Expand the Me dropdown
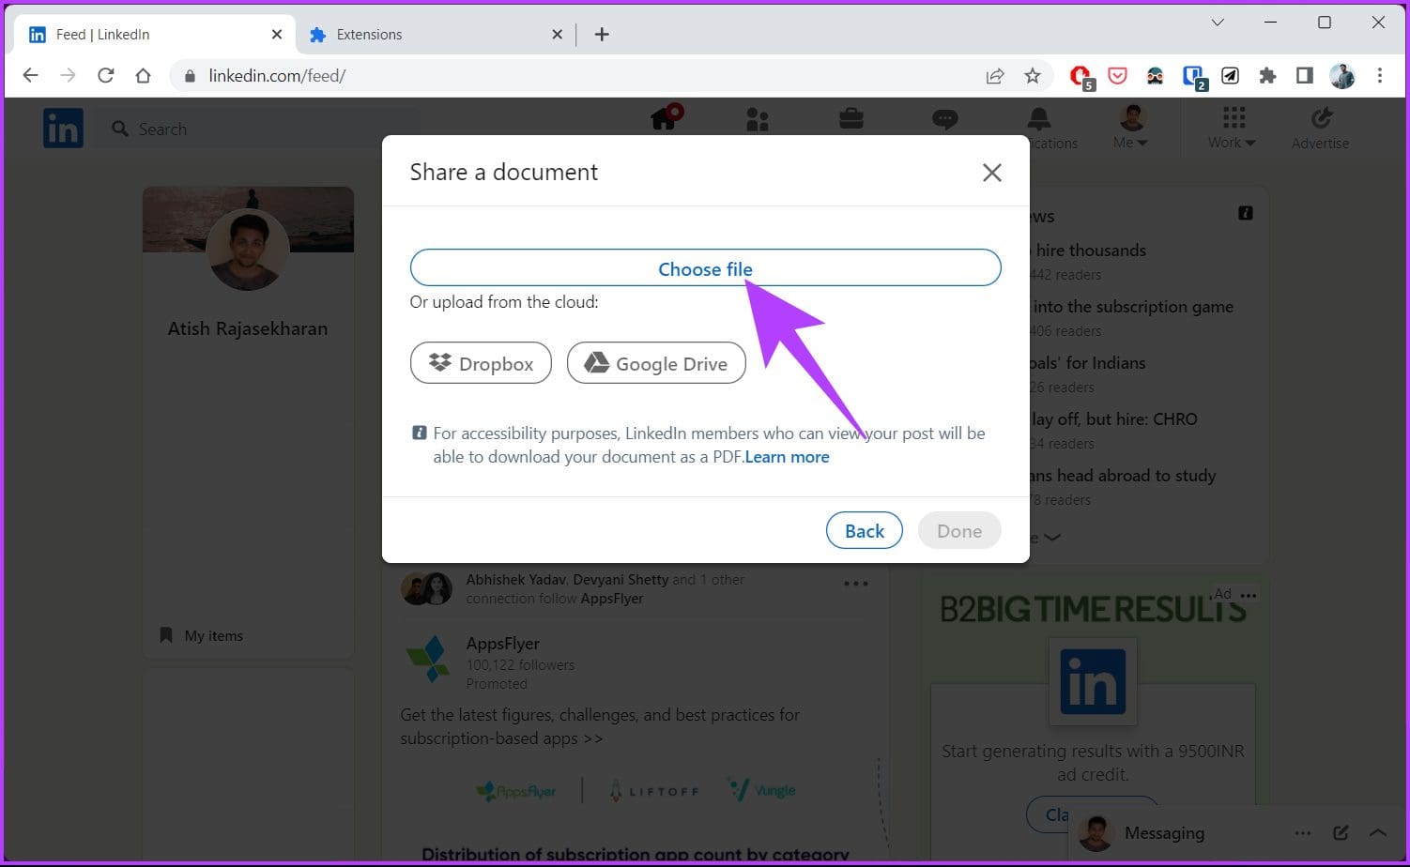 pos(1131,128)
